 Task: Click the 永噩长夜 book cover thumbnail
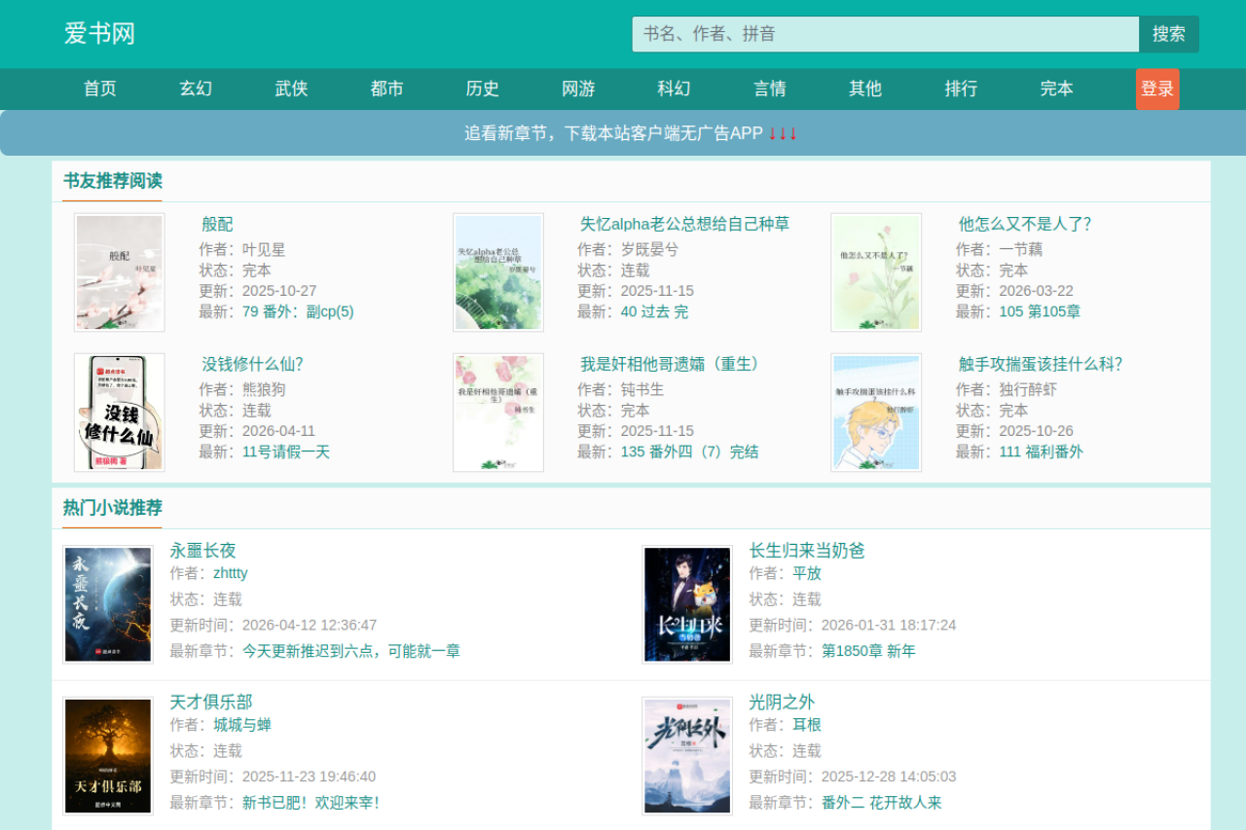coord(108,604)
